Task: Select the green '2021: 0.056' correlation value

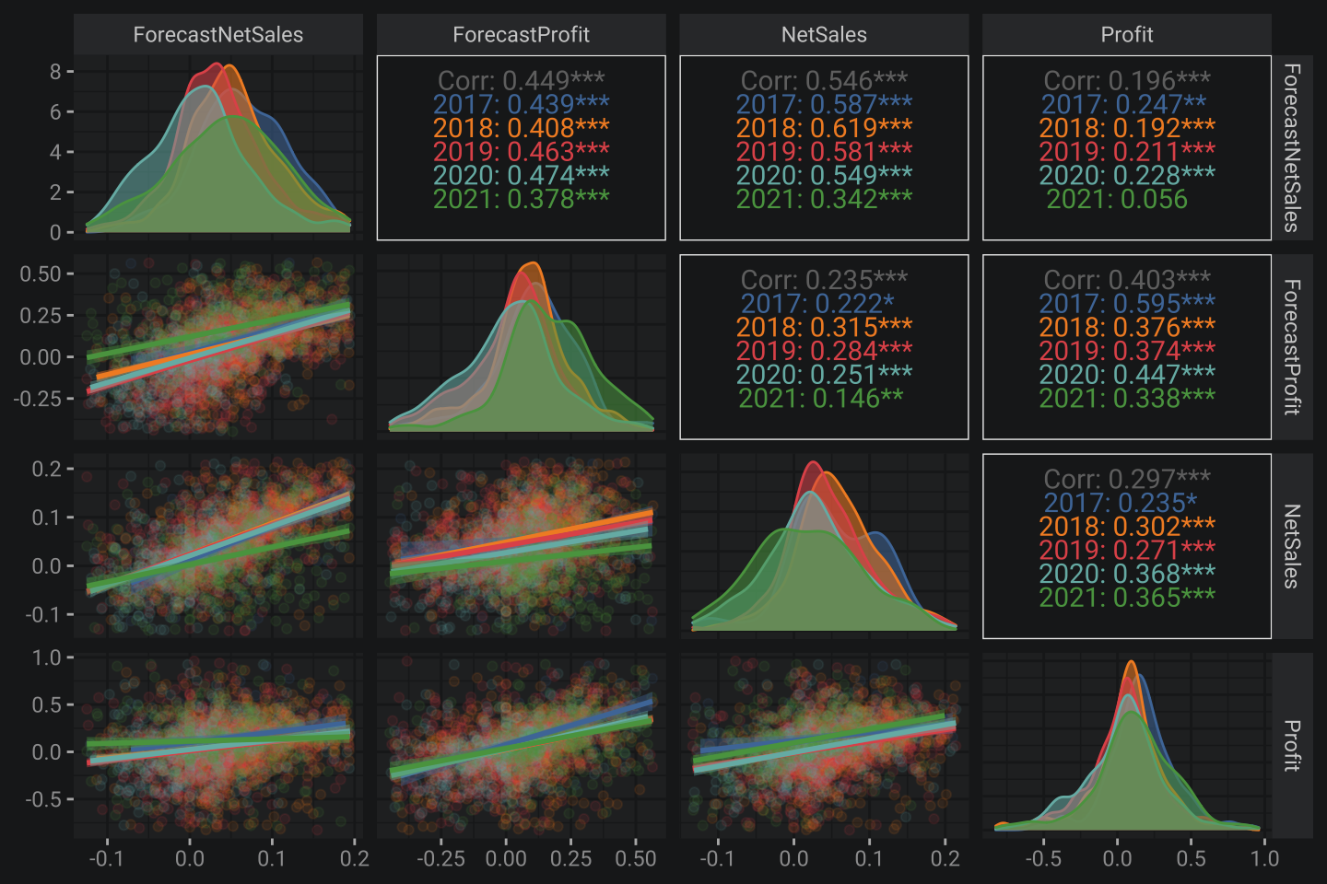Action: tap(1117, 199)
